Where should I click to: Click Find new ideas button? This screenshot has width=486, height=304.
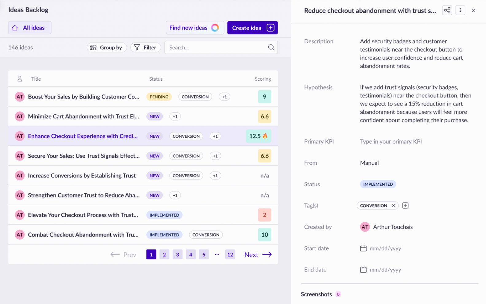pos(195,28)
